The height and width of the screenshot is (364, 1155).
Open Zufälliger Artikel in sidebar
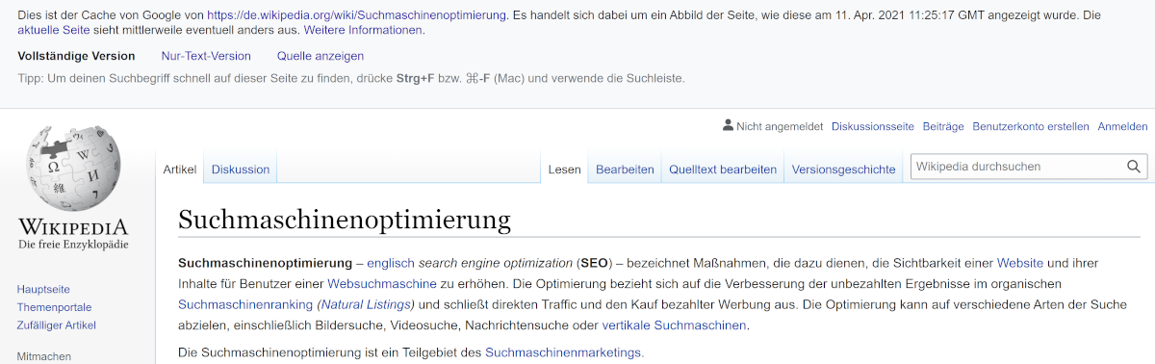[x=57, y=325]
